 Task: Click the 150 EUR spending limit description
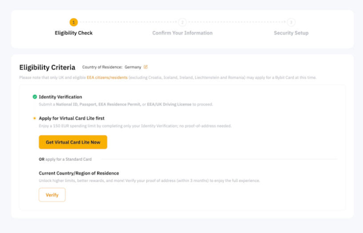click(x=135, y=126)
